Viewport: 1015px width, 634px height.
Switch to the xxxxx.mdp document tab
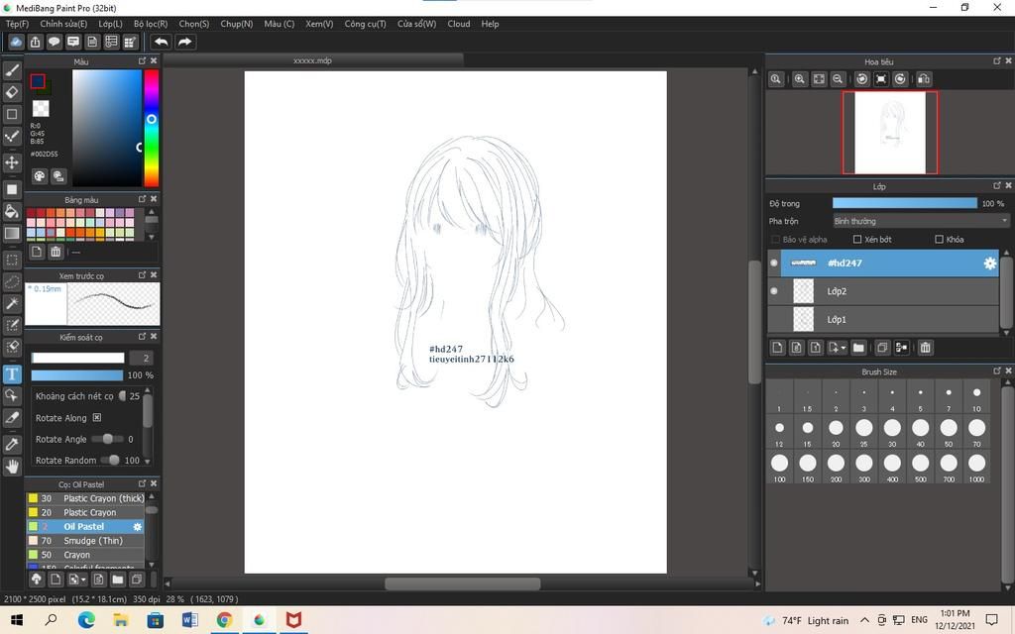point(312,60)
